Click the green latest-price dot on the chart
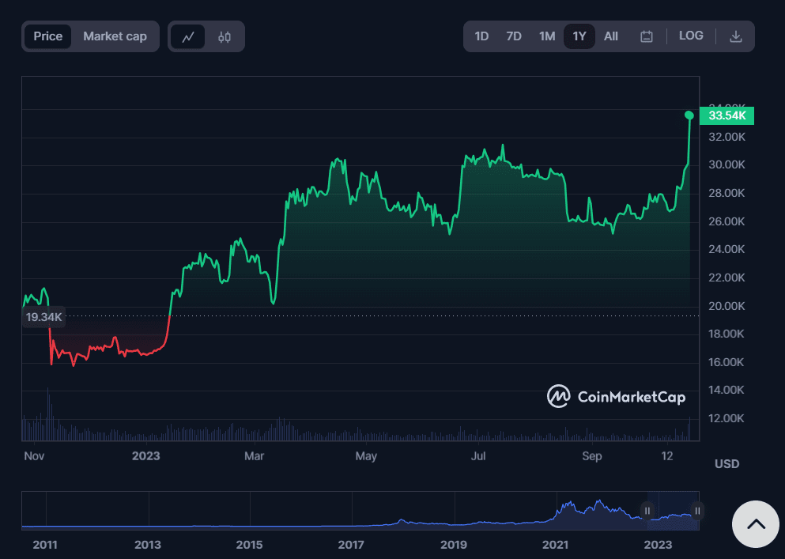The image size is (785, 559). 689,115
